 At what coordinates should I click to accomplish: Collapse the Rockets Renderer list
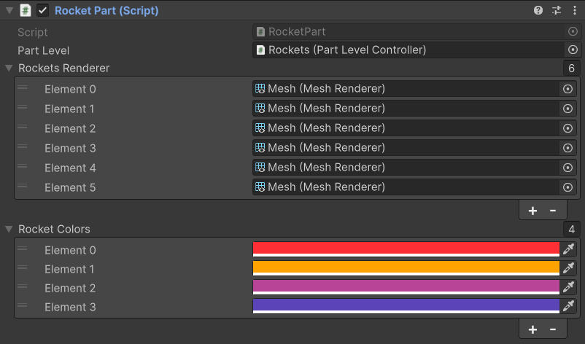click(9, 69)
